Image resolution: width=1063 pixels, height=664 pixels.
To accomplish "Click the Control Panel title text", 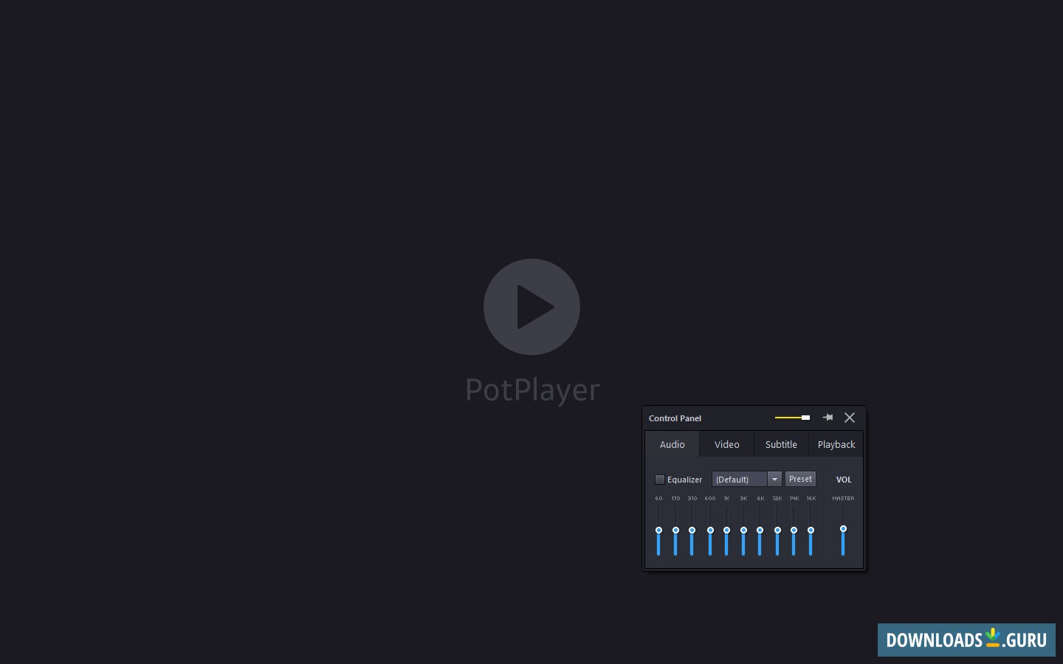I will (675, 418).
